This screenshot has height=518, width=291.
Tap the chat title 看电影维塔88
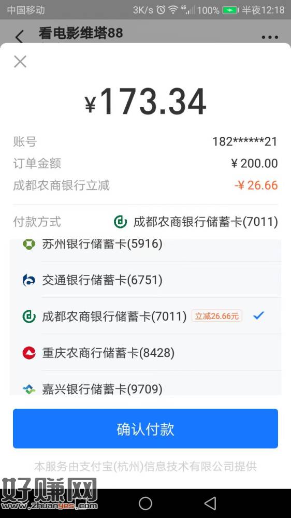[81, 33]
